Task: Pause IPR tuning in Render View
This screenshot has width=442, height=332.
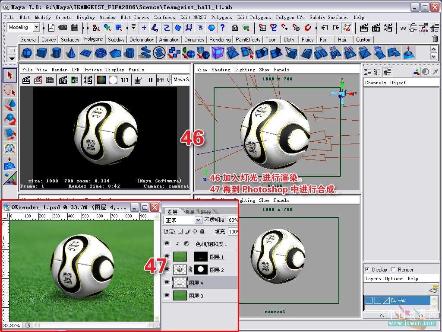Action: (x=151, y=80)
